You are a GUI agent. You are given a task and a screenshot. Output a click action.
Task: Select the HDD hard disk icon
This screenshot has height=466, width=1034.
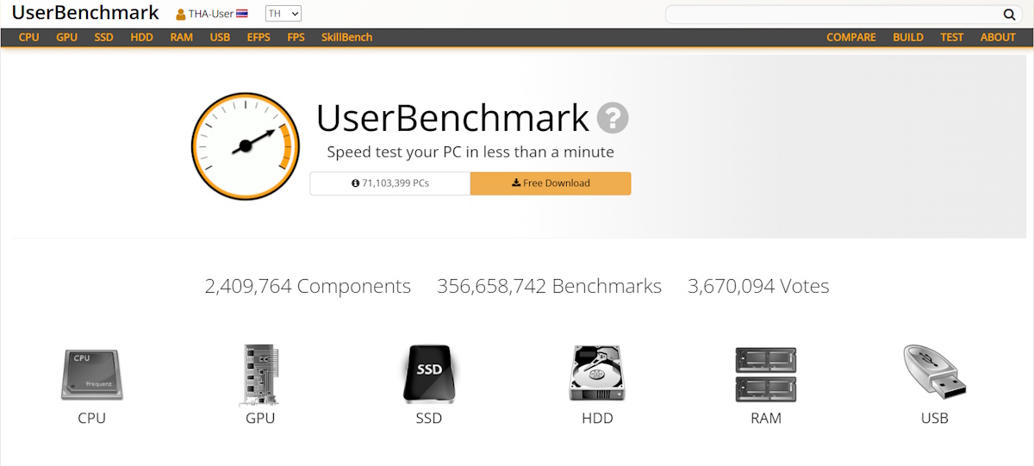597,374
